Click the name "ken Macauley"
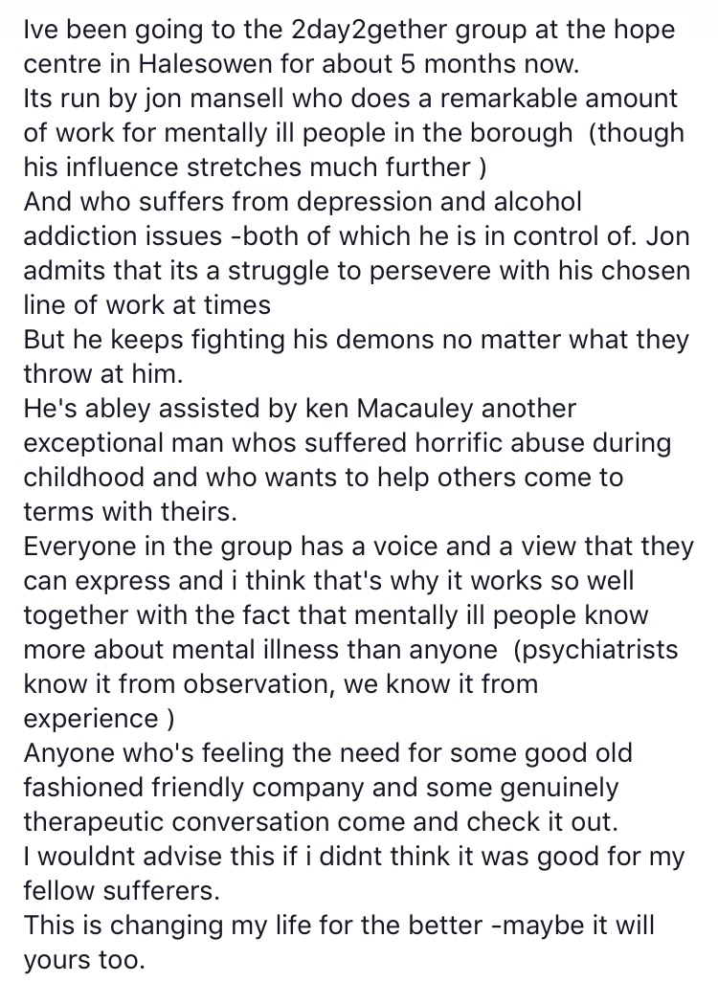 pyautogui.click(x=389, y=409)
